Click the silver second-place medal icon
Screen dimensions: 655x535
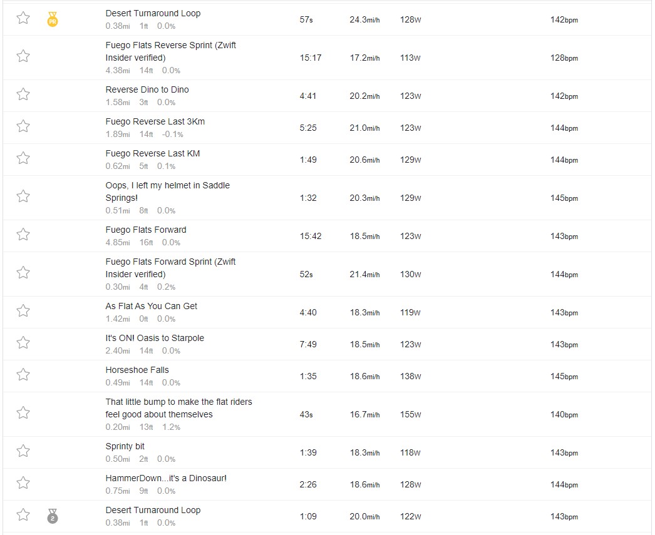click(x=53, y=516)
